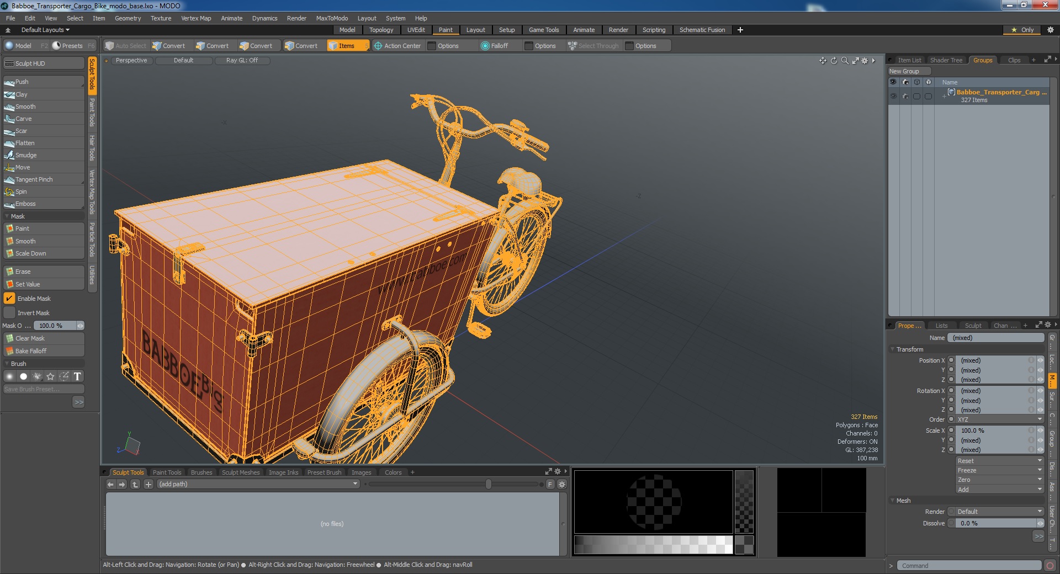The image size is (1060, 574).
Task: Select the Mask Paint tool
Action: (x=44, y=228)
